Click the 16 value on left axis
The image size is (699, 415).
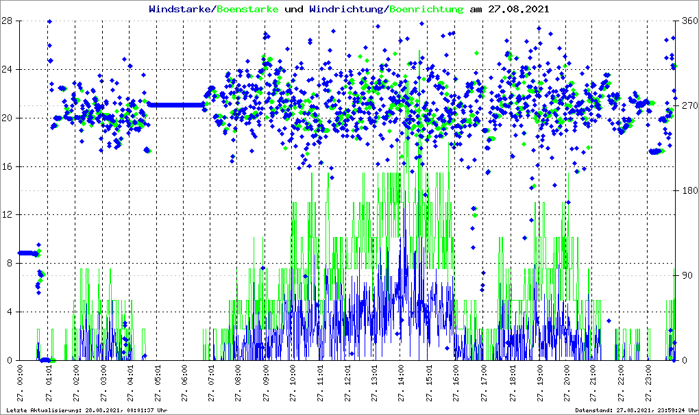coord(8,166)
